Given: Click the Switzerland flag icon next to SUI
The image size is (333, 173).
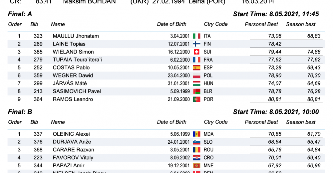Looking at the screenshot, I should click(196, 52).
